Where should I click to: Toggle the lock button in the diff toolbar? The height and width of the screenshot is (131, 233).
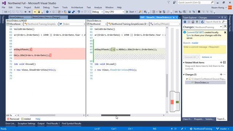[x=39, y=12]
